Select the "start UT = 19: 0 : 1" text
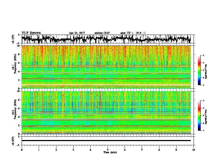The height and width of the screenshot is (168, 218). (133, 33)
